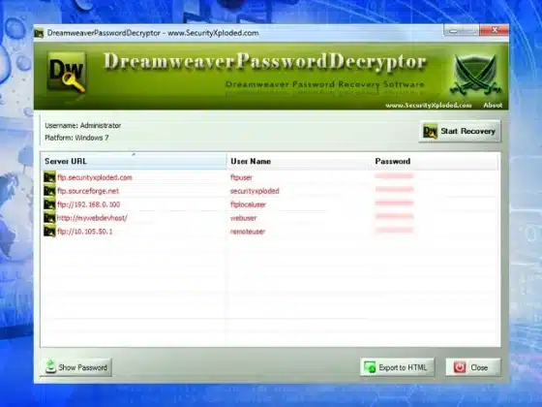Image resolution: width=542 pixels, height=407 pixels.
Task: Click hidden password for ftpuser row
Action: pos(395,176)
